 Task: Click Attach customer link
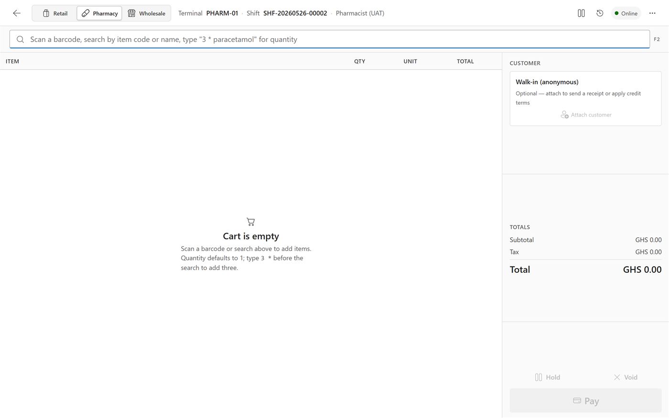point(586,115)
